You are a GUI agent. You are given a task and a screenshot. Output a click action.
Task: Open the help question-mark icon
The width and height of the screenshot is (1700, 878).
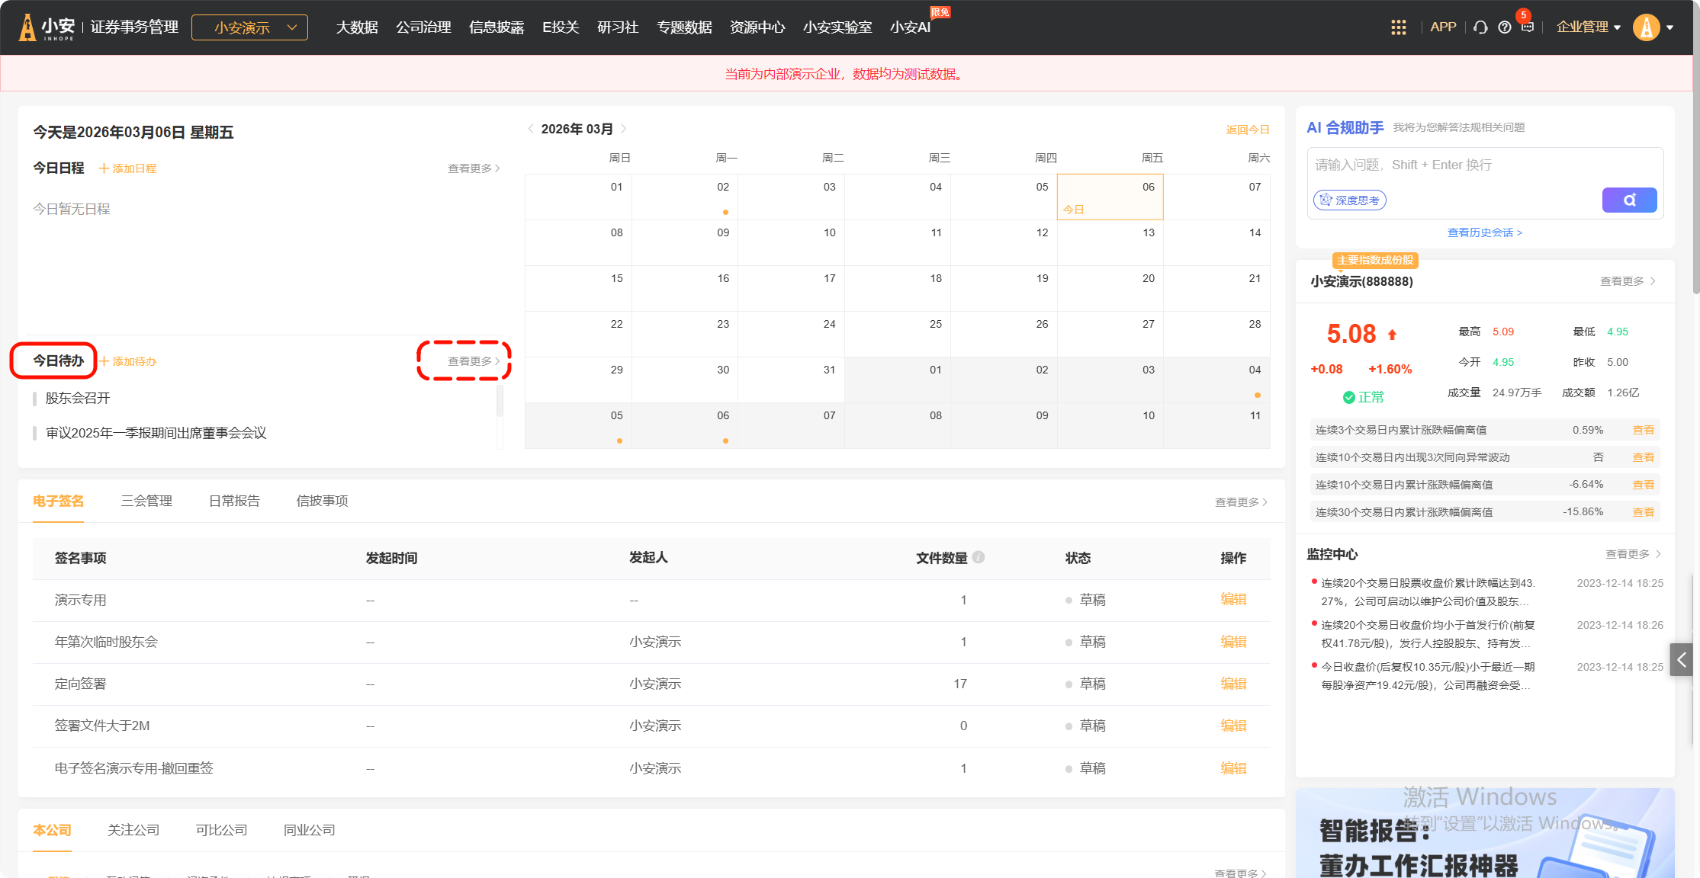1504,27
